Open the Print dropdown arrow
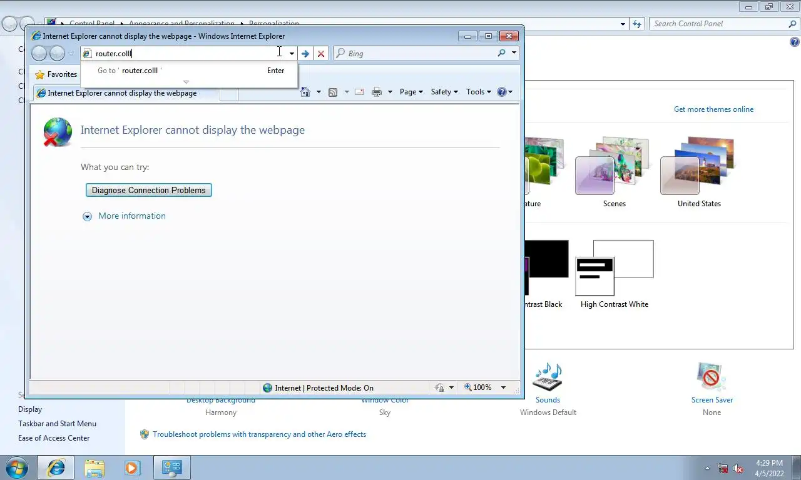Screen dimensions: 801x480 pos(390,92)
